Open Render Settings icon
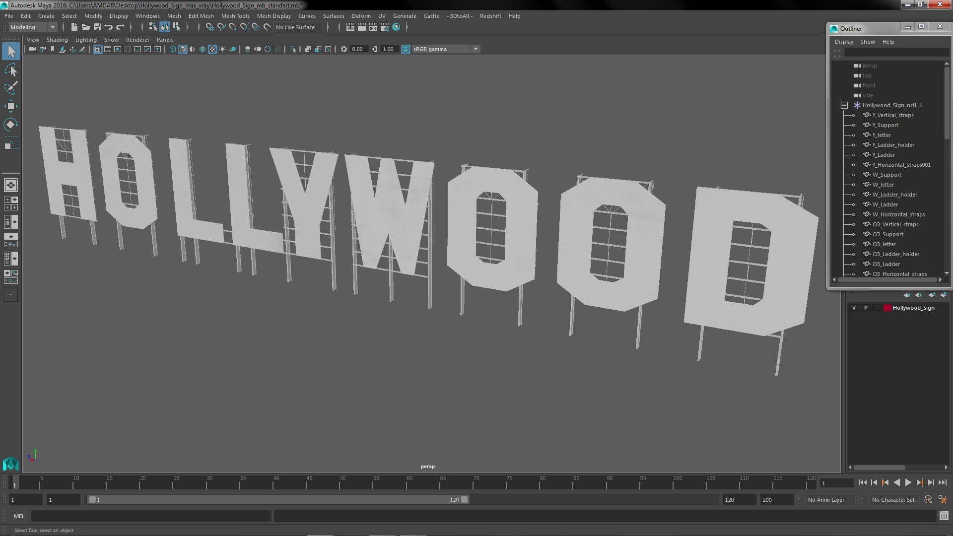Screen dimensions: 953x536 [385, 27]
